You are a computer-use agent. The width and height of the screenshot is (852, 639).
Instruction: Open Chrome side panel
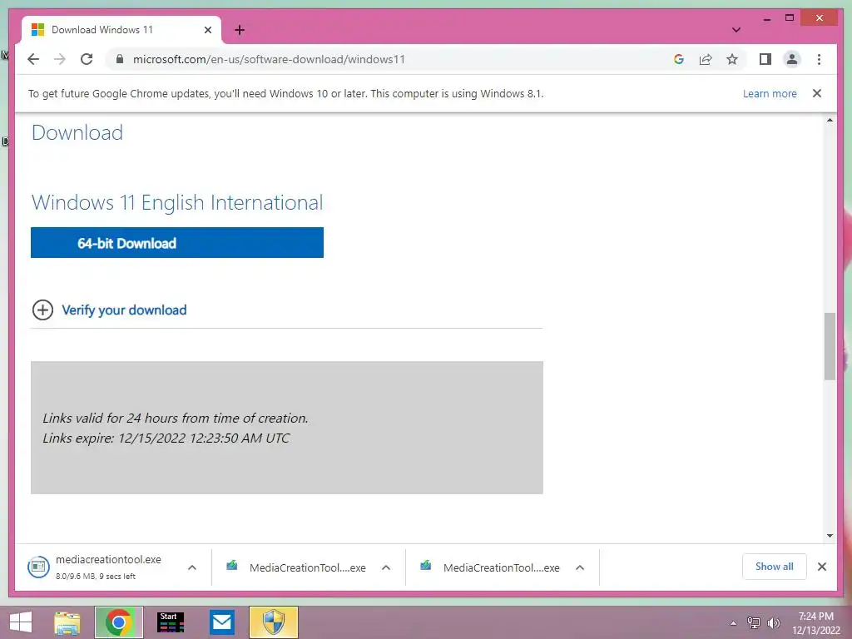pyautogui.click(x=765, y=59)
